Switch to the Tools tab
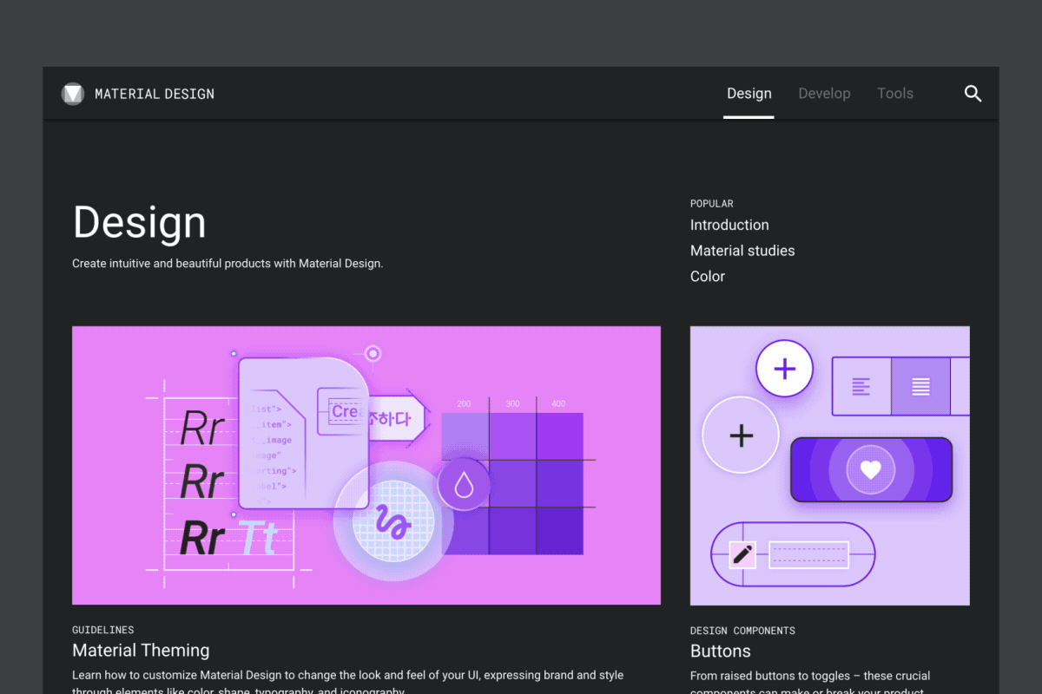Image resolution: width=1042 pixels, height=694 pixels. coord(894,94)
